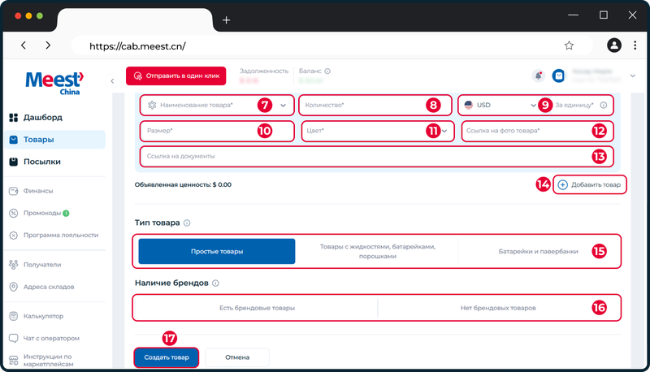Click the Посылки parcel icon

tap(14, 162)
